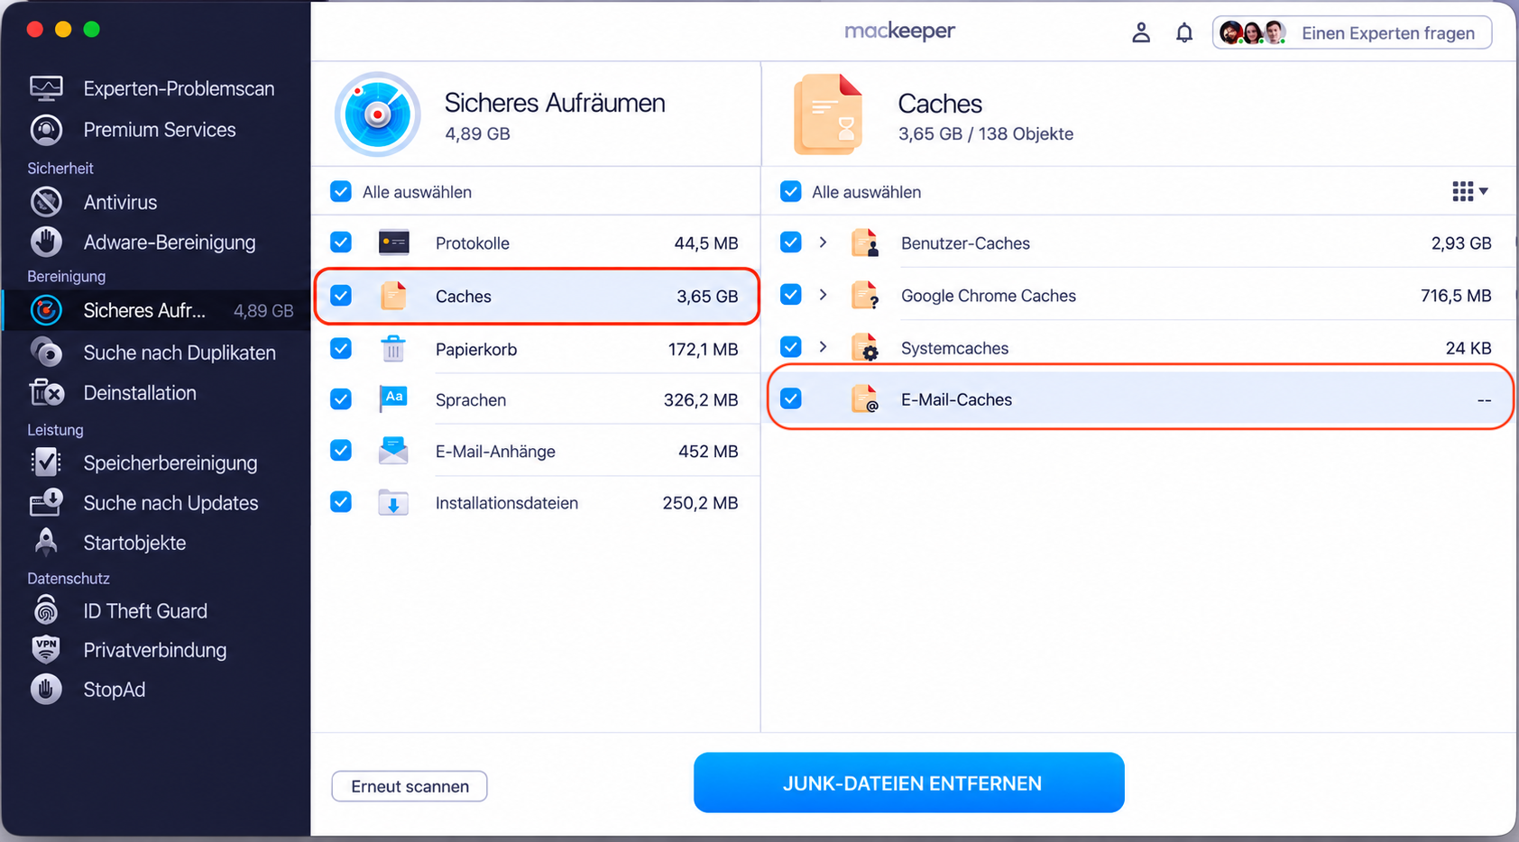Toggle the Systemcaches checkbox
The width and height of the screenshot is (1519, 842).
(791, 346)
